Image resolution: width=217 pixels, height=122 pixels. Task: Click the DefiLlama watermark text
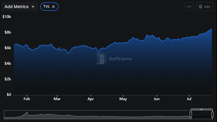(x=120, y=59)
